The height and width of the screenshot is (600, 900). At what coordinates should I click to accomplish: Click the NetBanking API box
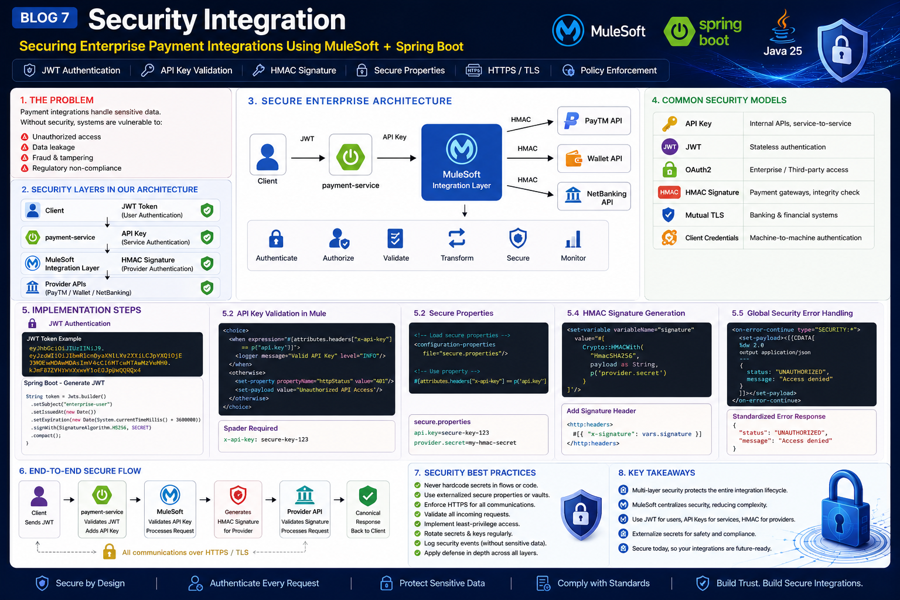tap(594, 196)
